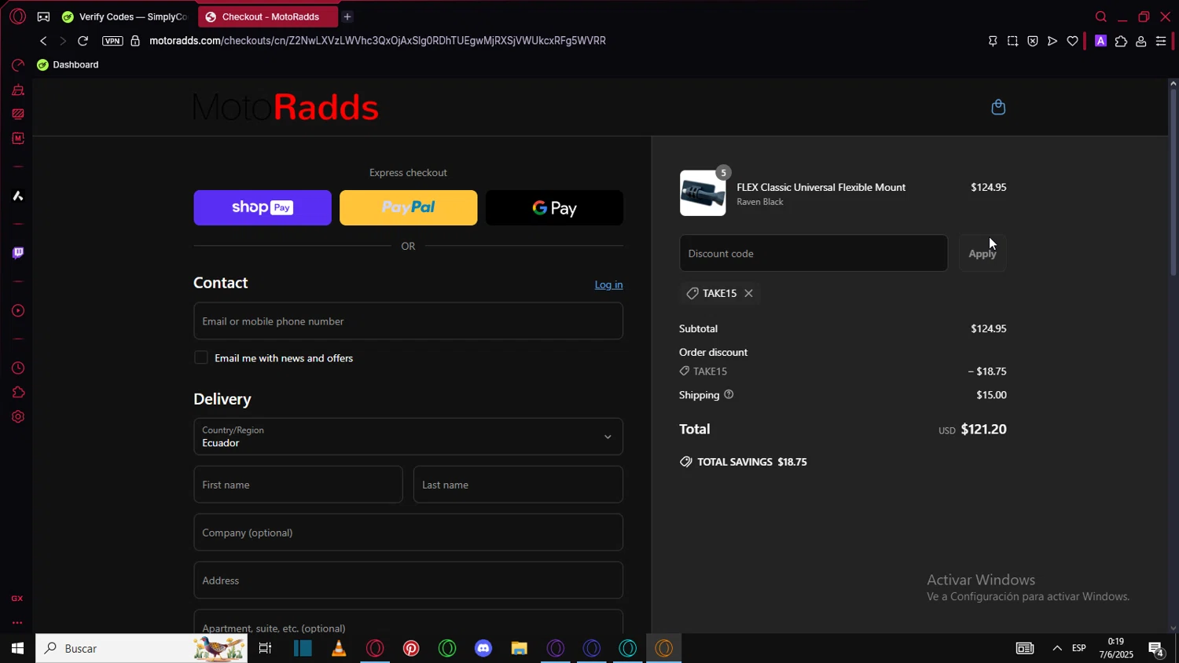Screen dimensions: 1179x663
Task: Toggle the VPN badge in address bar
Action: click(x=112, y=41)
